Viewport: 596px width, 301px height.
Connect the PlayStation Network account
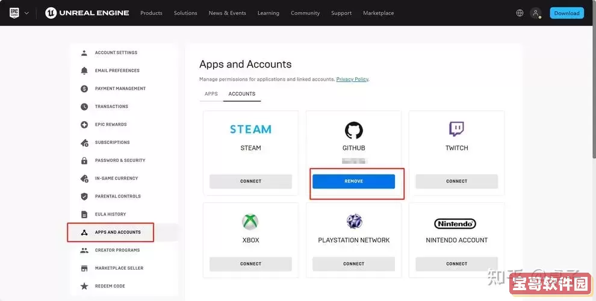click(353, 264)
